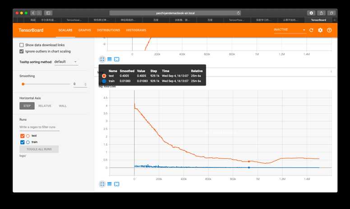The width and height of the screenshot is (350, 209).
Task: Uncheck Ignore outliers in chart scaling
Action: click(22, 51)
